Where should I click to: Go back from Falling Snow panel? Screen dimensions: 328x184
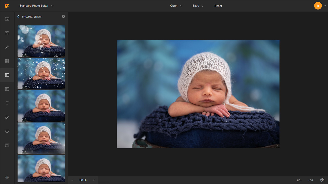pyautogui.click(x=18, y=17)
